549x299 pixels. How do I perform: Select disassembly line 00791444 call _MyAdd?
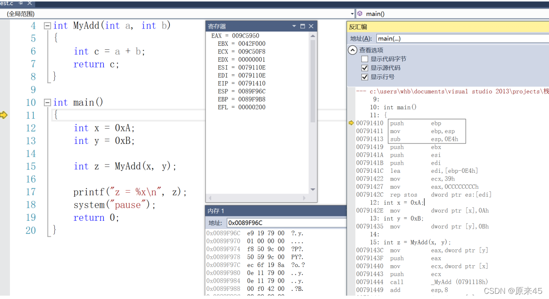422,282
